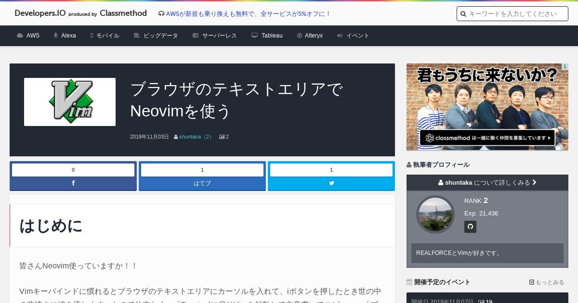Open the Alexa menu item
This screenshot has height=303, width=578.
[65, 36]
